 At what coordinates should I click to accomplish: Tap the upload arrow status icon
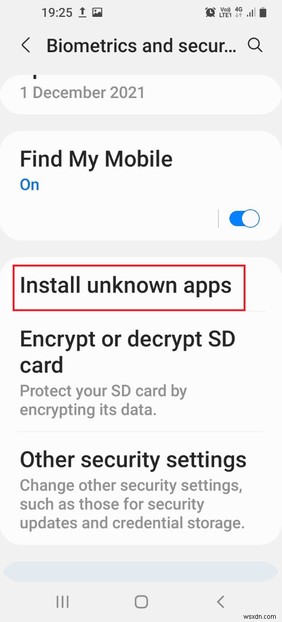82,13
